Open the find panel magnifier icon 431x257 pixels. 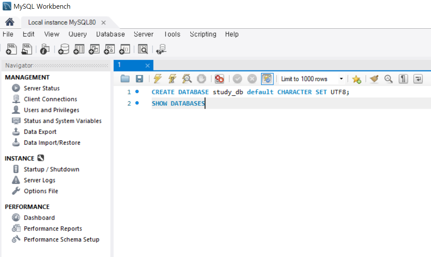388,79
